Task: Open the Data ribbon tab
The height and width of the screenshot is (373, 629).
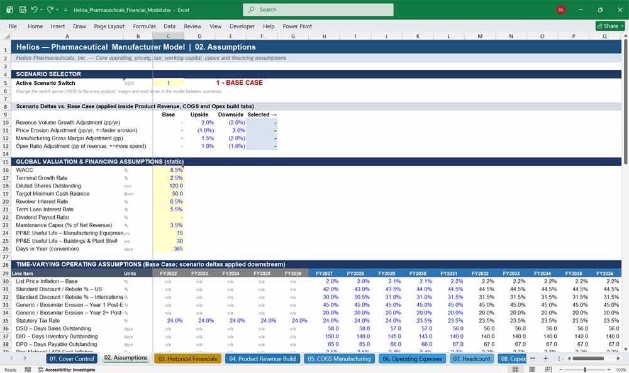Action: point(169,26)
